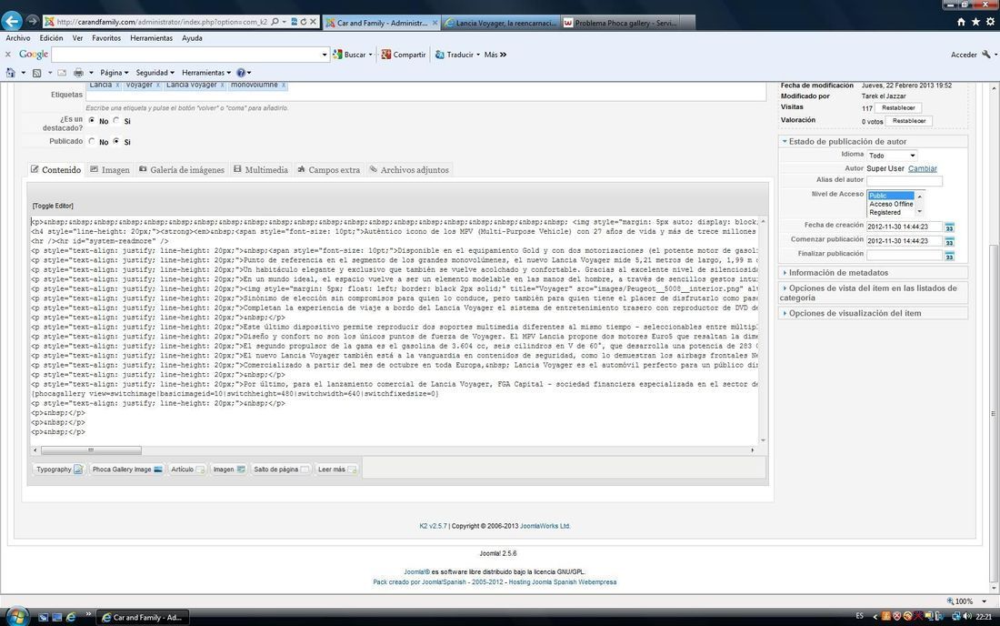
Task: Switch to the Campos extra tab
Action: [328, 170]
